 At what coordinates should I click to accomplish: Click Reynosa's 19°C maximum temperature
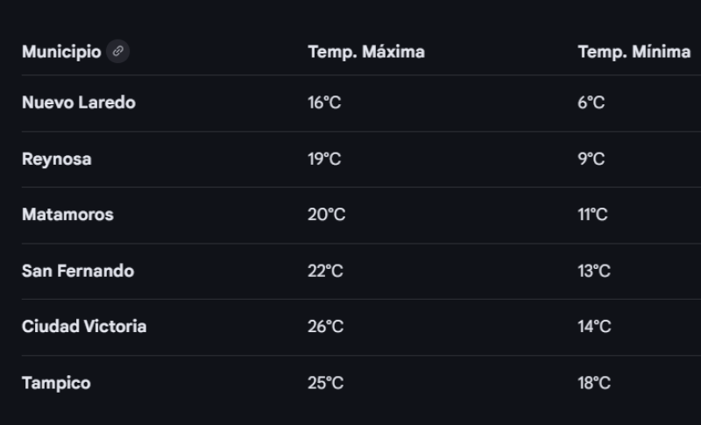[324, 159]
